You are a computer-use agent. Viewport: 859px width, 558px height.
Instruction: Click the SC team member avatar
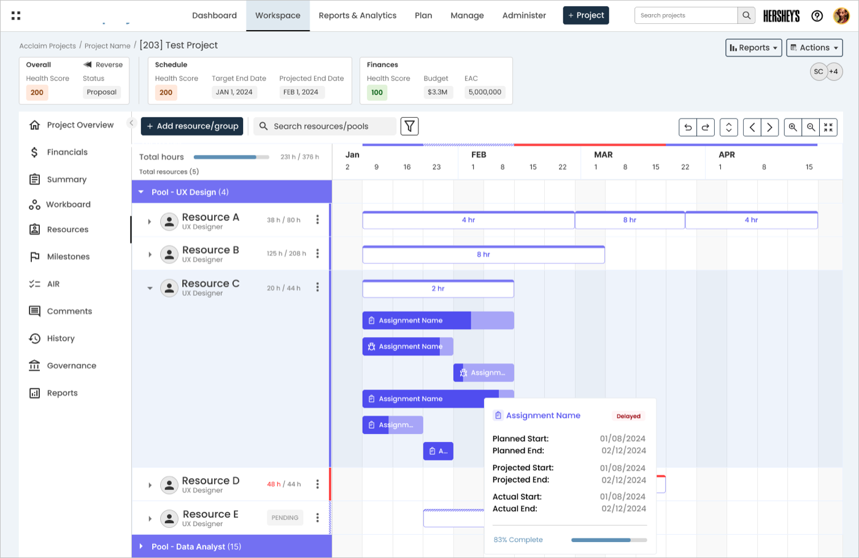pos(818,72)
